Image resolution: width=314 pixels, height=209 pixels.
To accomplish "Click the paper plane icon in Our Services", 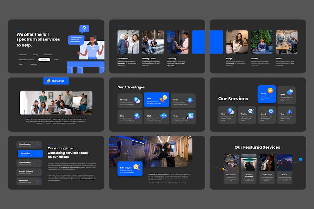I will tap(290, 111).
